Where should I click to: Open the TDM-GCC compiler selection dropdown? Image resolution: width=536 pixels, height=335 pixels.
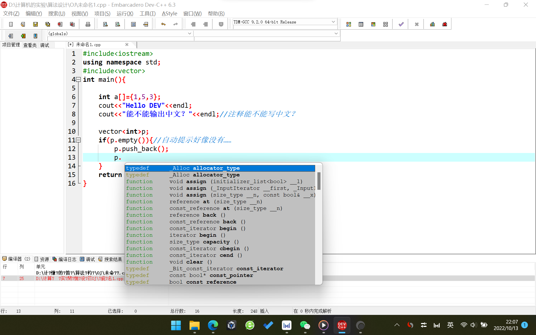point(333,22)
